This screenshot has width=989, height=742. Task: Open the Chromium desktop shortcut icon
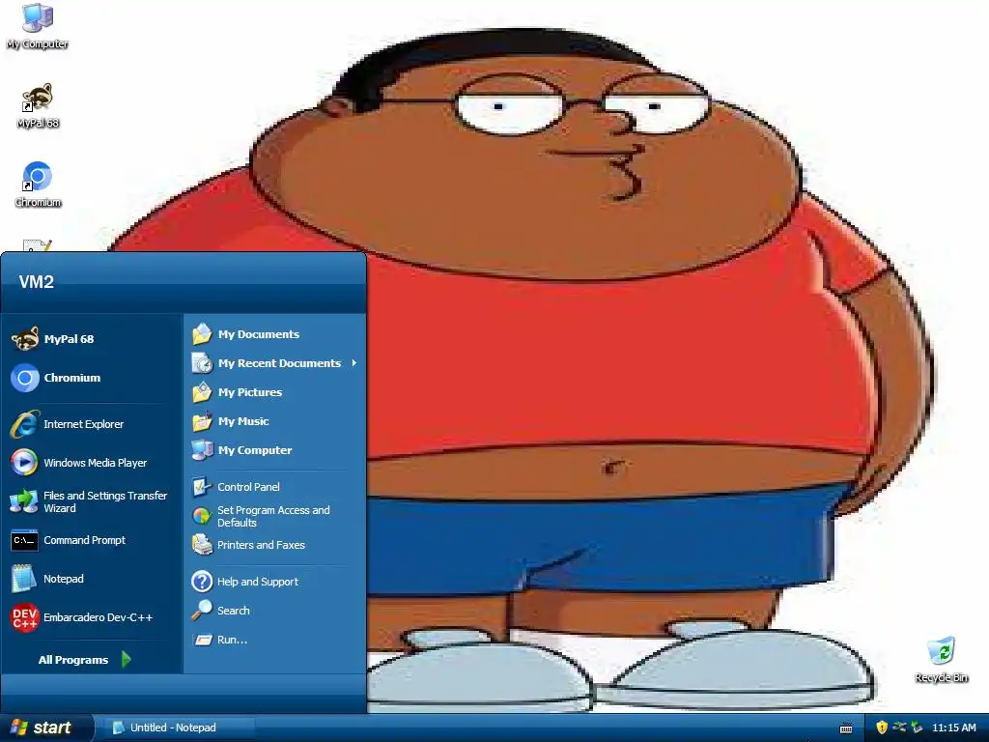tap(37, 177)
